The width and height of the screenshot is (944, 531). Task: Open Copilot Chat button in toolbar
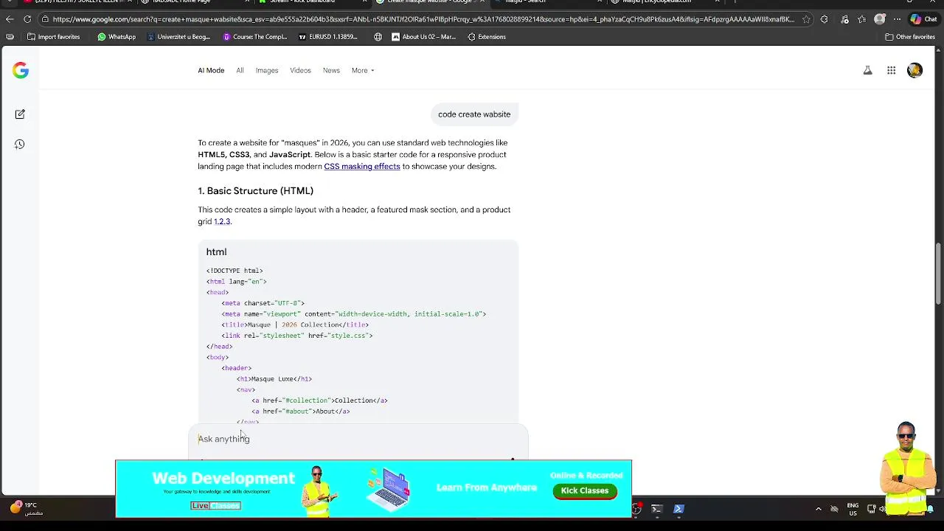[x=923, y=19]
